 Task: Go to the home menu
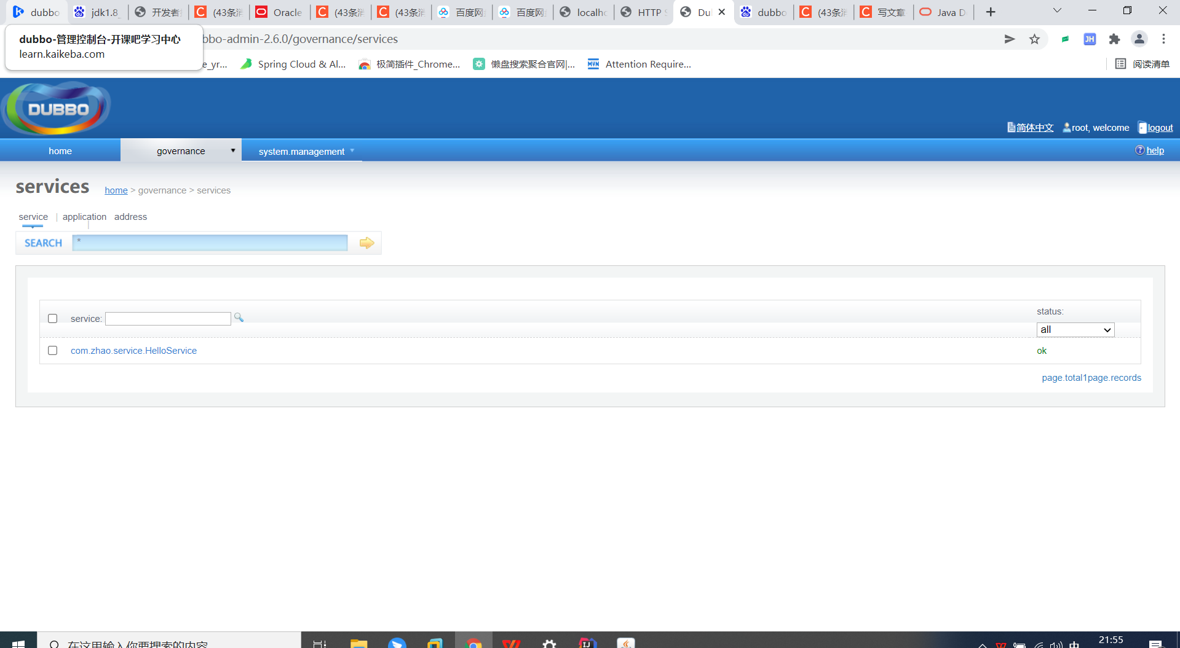click(x=60, y=150)
